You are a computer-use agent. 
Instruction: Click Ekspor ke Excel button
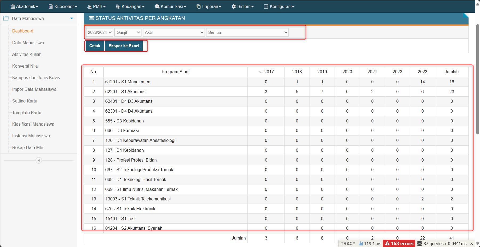click(x=124, y=46)
